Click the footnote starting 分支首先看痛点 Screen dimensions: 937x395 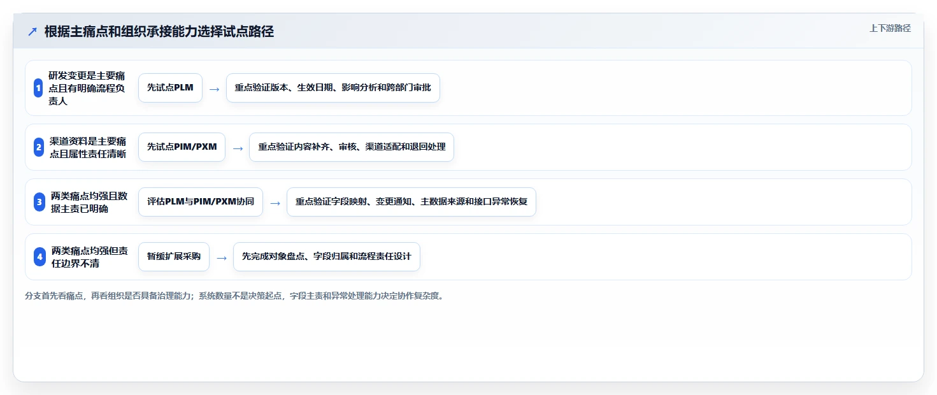234,296
